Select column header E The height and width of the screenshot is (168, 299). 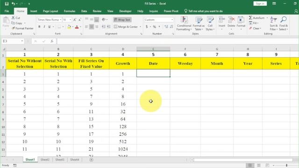tap(153, 49)
